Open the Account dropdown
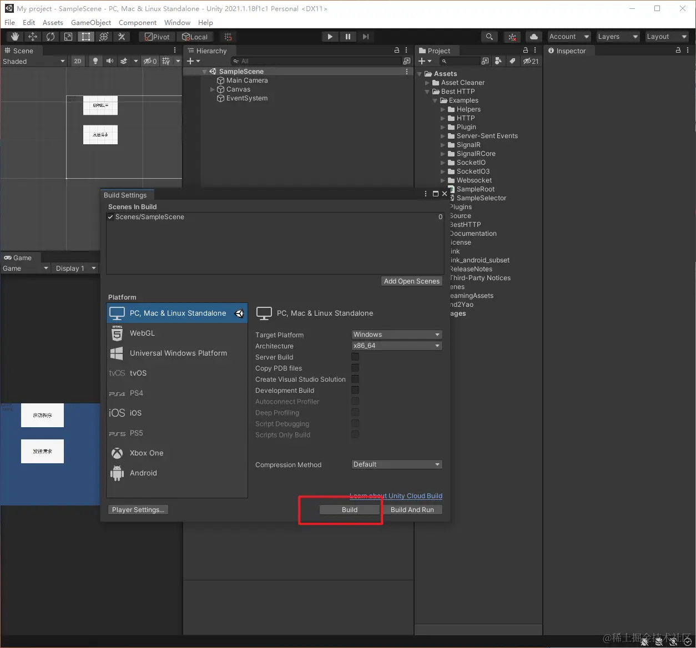696x648 pixels. (569, 37)
